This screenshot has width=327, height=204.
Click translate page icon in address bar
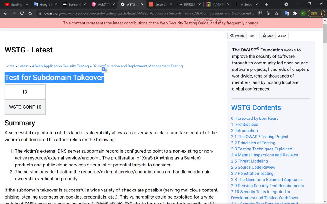tap(268, 13)
